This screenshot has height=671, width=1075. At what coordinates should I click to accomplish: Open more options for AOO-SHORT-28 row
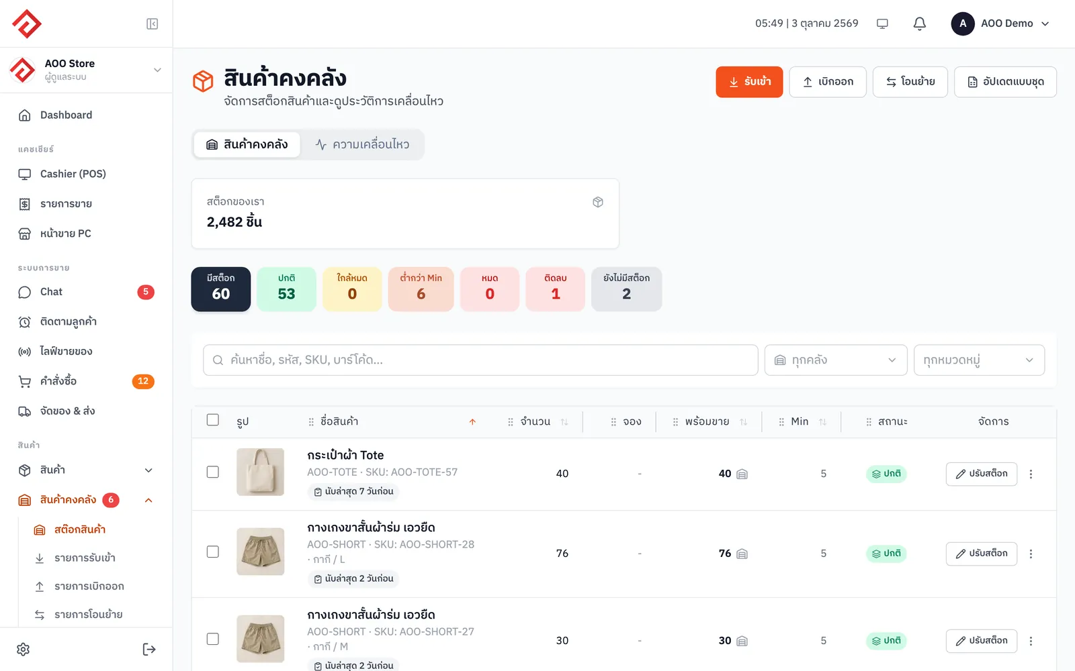(1031, 554)
